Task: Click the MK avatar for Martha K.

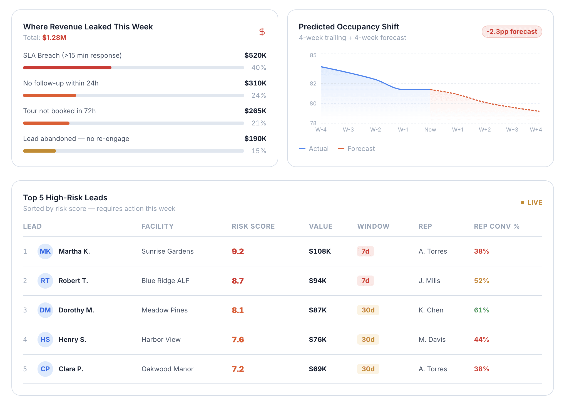Action: (x=45, y=251)
